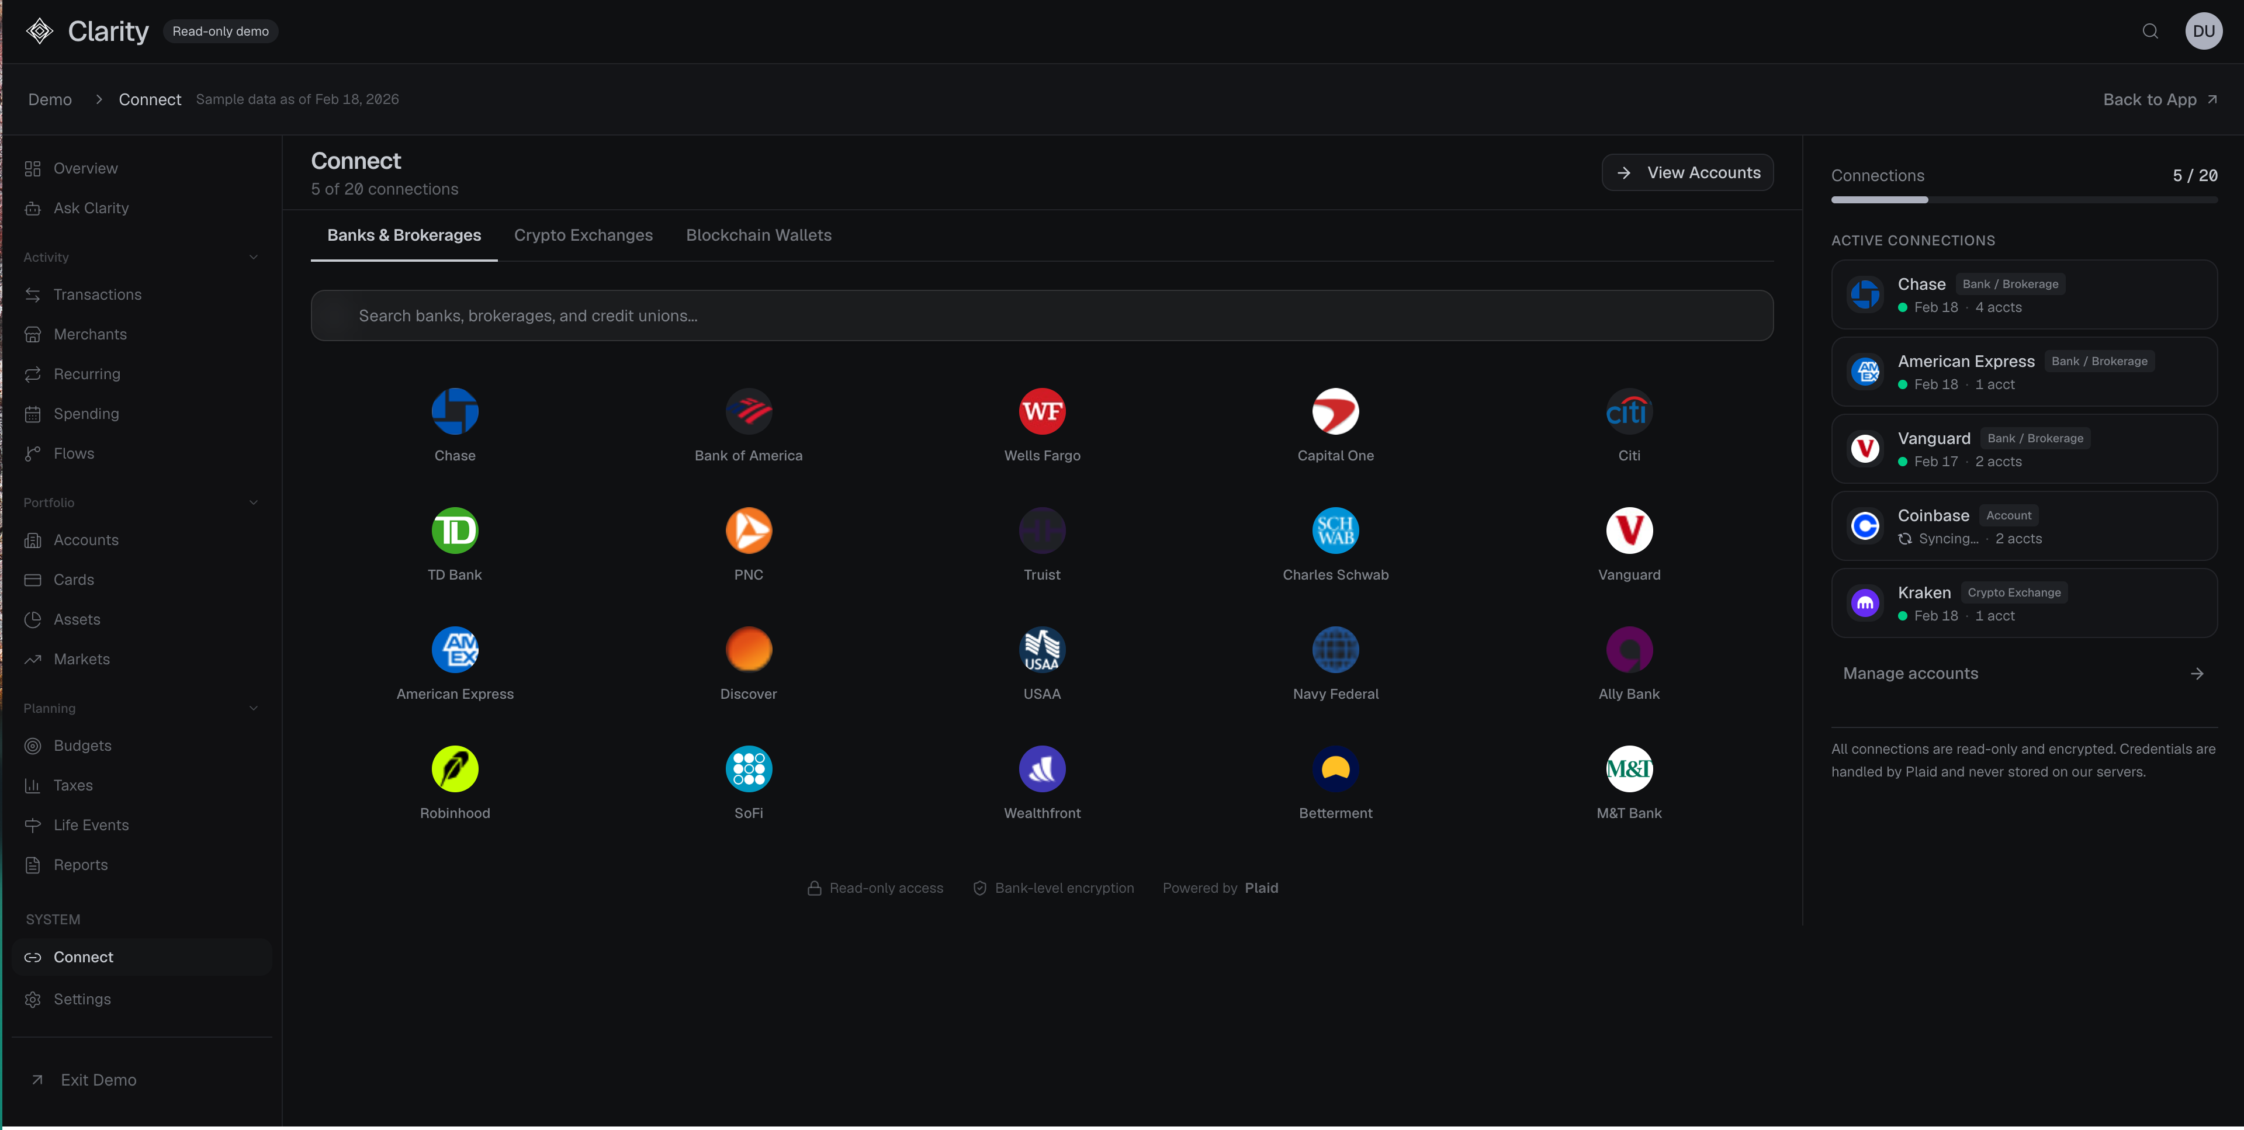The image size is (2244, 1130).
Task: Select Coinbase in active connections
Action: [2024, 525]
